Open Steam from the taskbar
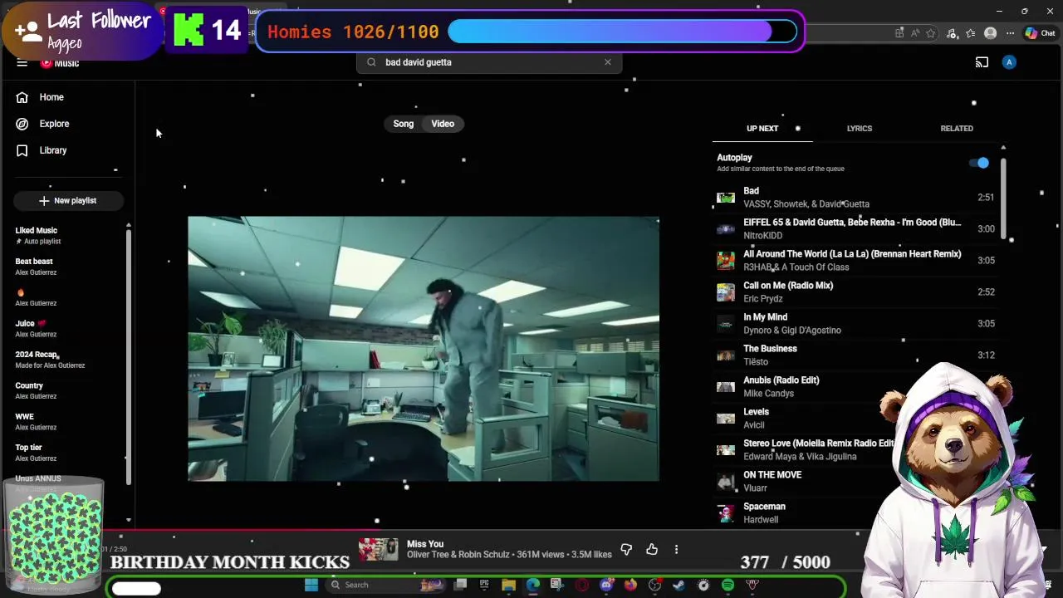Screen dimensions: 1063x598 coord(679,585)
